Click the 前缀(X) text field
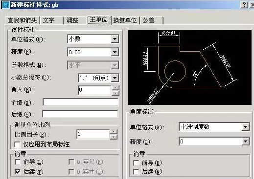 pyautogui.click(x=80, y=102)
